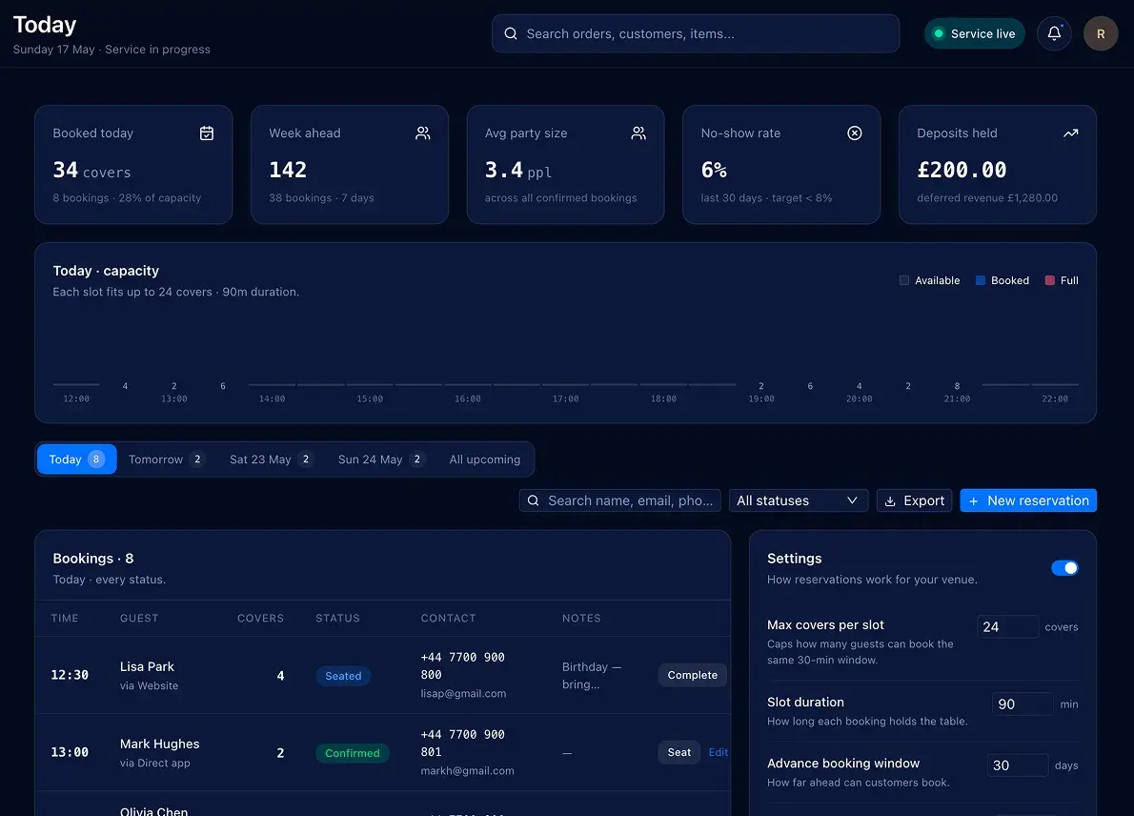The height and width of the screenshot is (816, 1134).
Task: Switch to the Tomorrow tab
Action: (x=167, y=459)
